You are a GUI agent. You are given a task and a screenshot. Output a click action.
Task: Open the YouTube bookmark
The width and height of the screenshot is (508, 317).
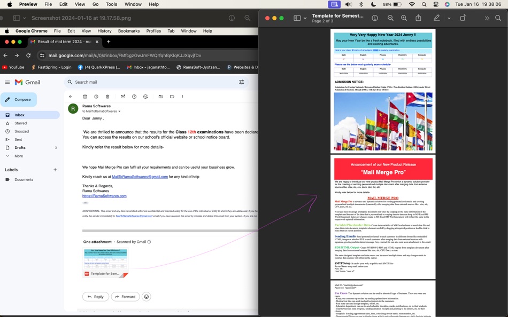pyautogui.click(x=13, y=67)
